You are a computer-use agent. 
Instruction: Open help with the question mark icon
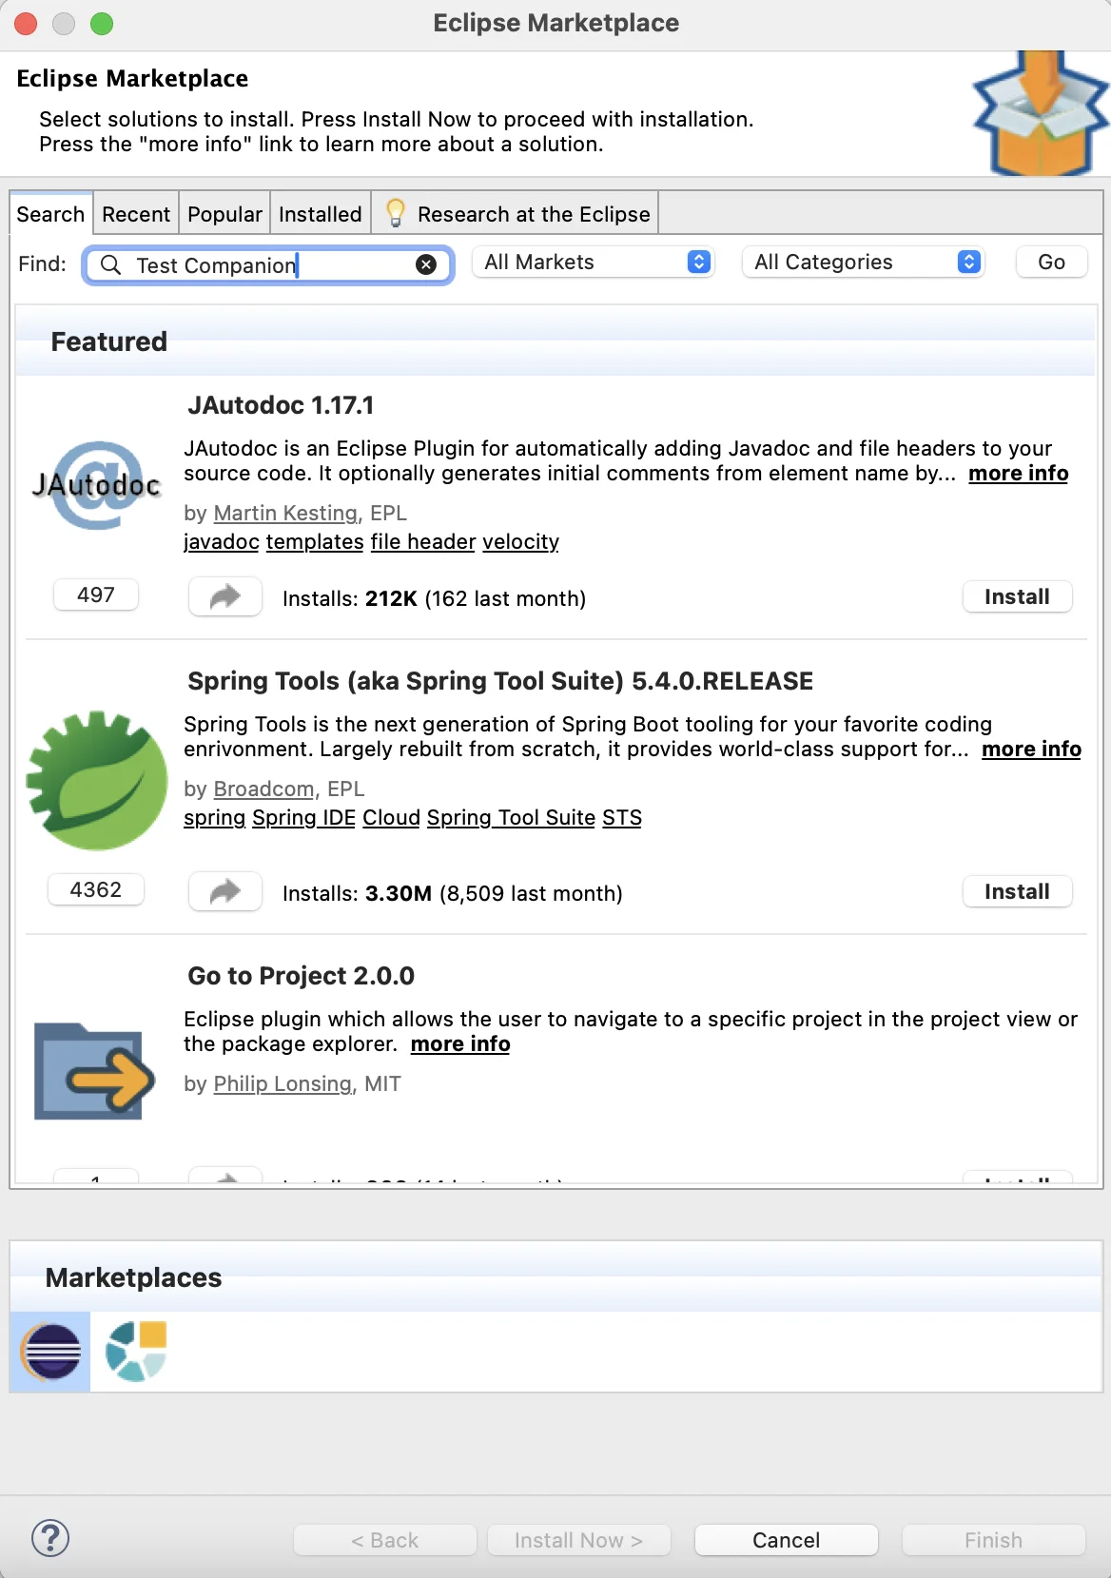point(50,1538)
